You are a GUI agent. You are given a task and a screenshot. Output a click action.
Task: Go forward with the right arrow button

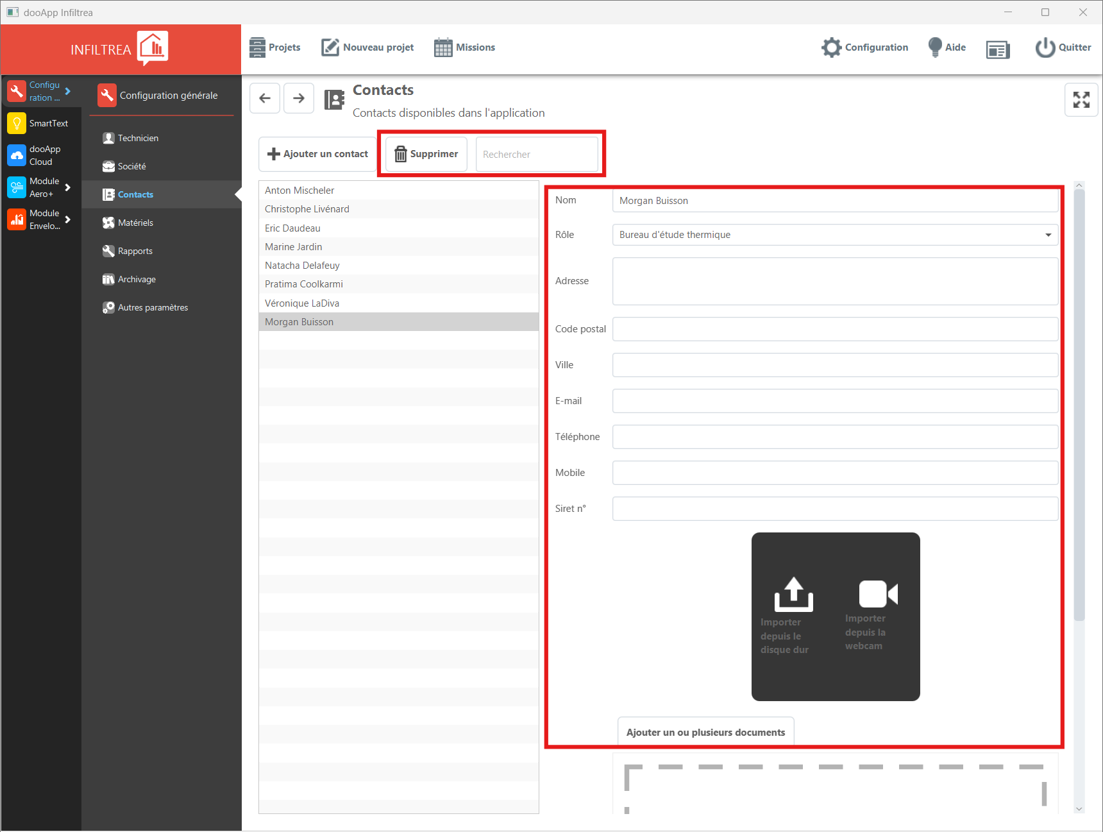299,98
